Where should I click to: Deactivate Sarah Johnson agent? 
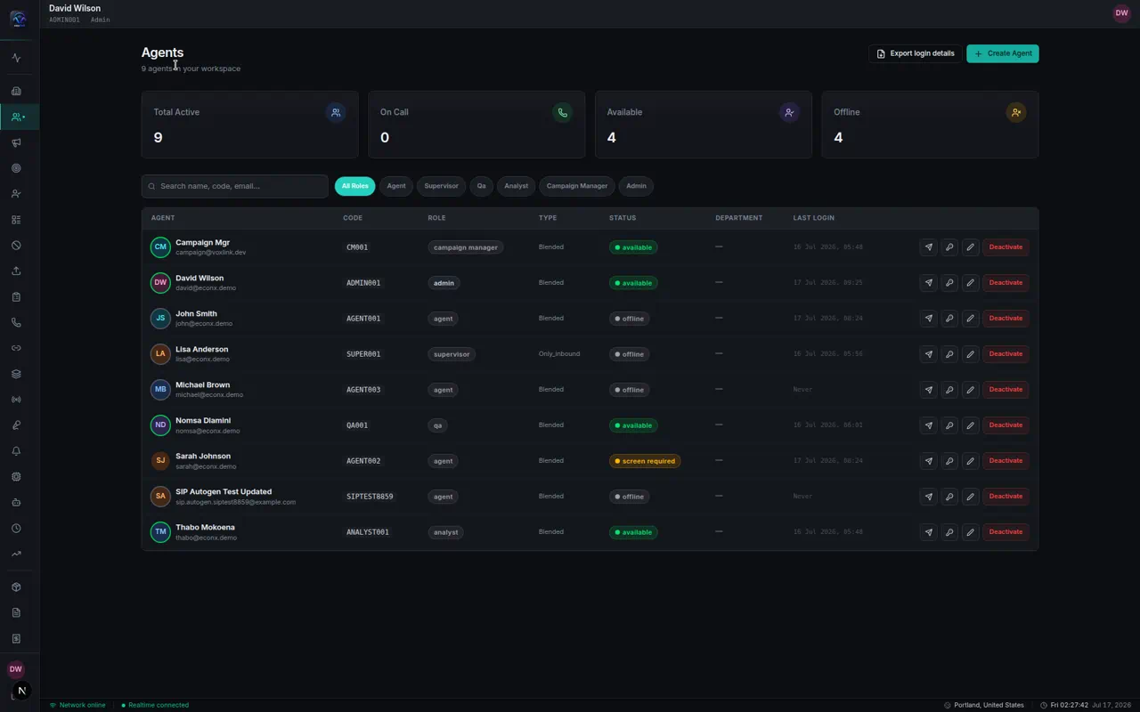pos(1006,461)
